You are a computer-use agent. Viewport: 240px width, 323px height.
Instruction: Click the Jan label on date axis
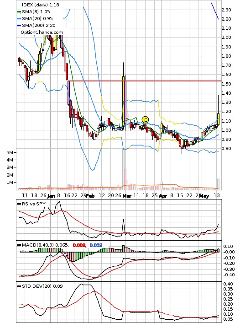coord(51,196)
